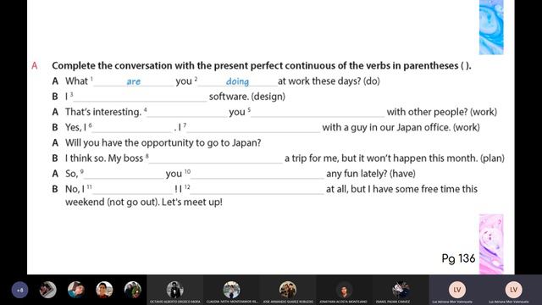This screenshot has width=542, height=305.
Task: Click the pink marble decoration image bottom right
Action: pyautogui.click(x=491, y=244)
